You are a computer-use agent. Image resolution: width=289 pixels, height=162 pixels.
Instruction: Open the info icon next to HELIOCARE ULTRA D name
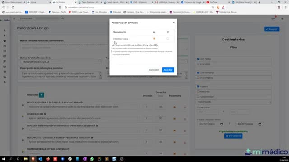81,102
